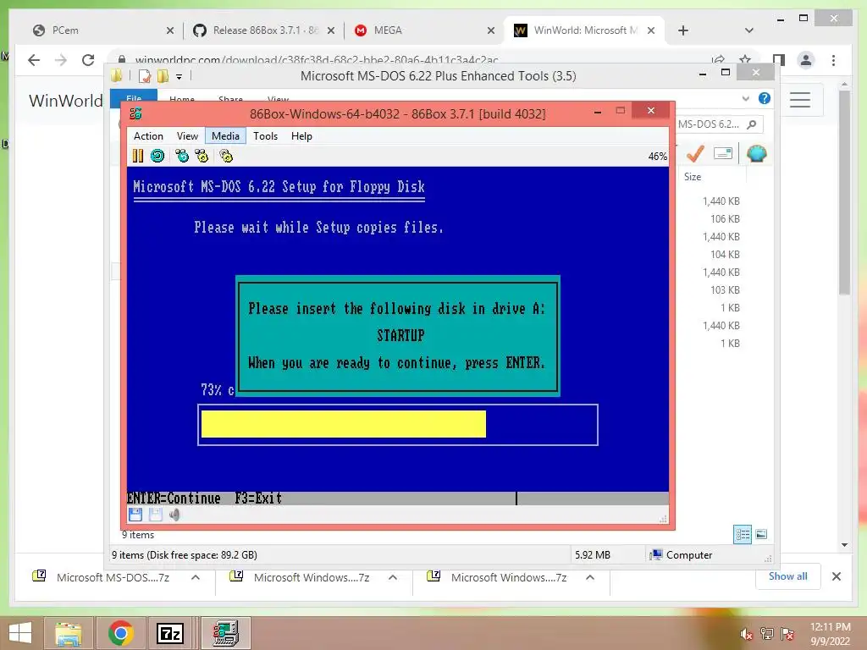This screenshot has width=867, height=650.
Task: Open the 86Box Media menu
Action: tap(225, 136)
